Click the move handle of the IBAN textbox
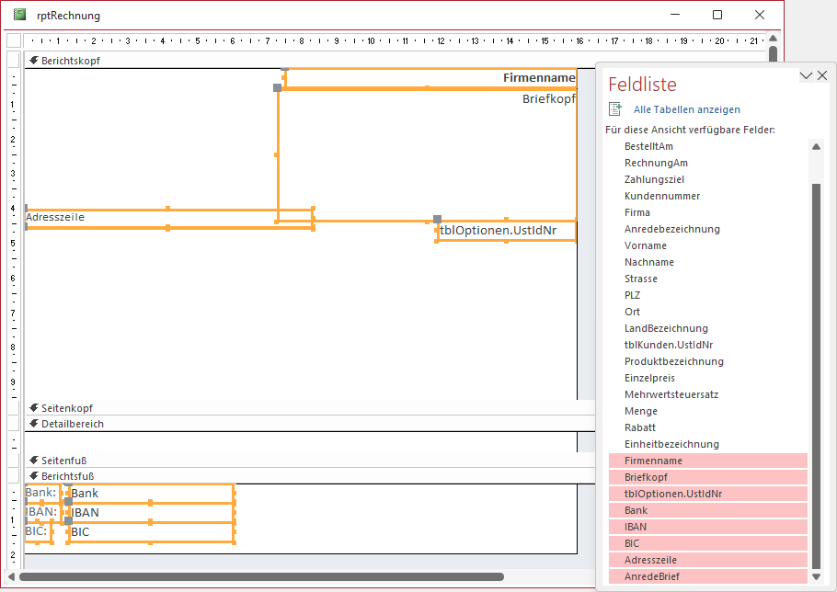This screenshot has height=592, width=837. [68, 502]
